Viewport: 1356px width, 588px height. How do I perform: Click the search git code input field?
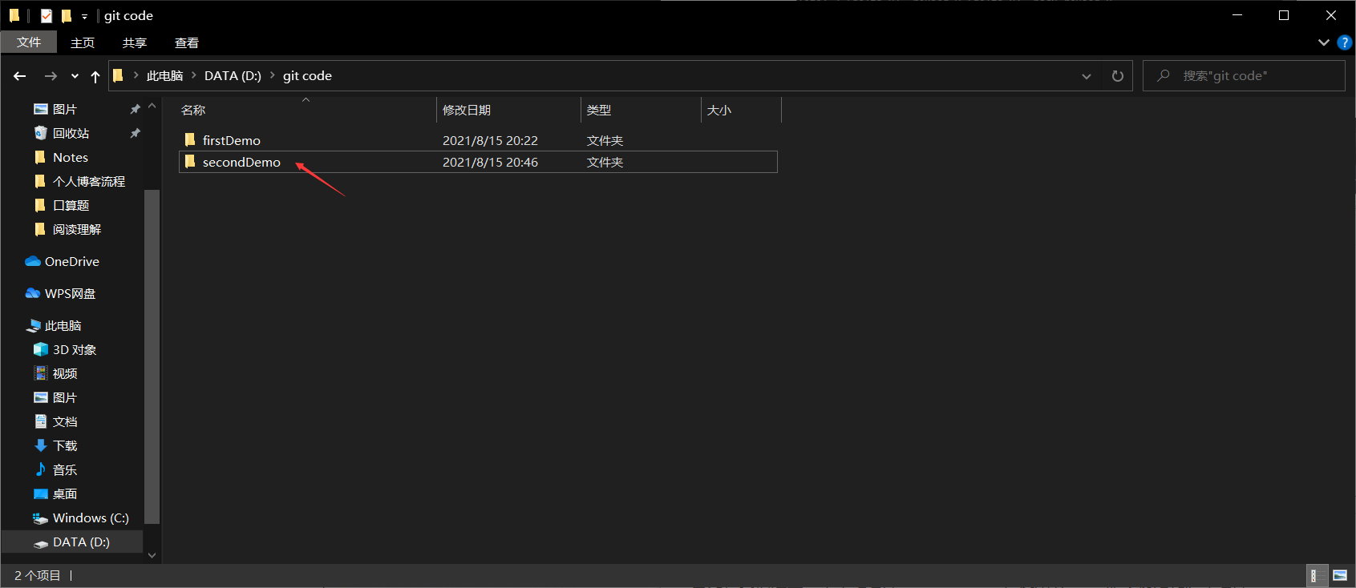tap(1244, 76)
